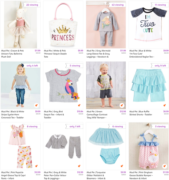This screenshot has height=180, width=169.
Task: Open the gray mermaid tee and leggings image
Action: 106,24
